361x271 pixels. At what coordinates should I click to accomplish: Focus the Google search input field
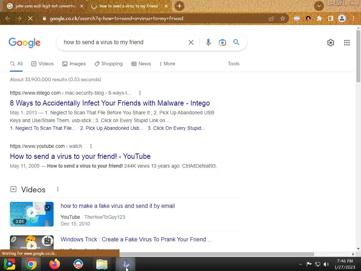[x=124, y=42]
